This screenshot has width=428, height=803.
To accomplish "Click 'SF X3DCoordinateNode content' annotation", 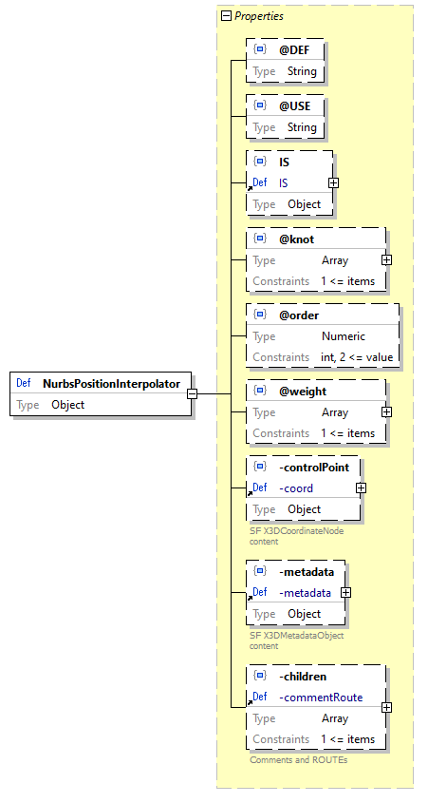I will 297,536.
